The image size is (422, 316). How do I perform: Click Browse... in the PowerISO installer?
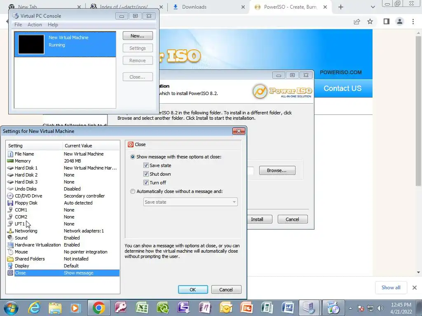[277, 170]
